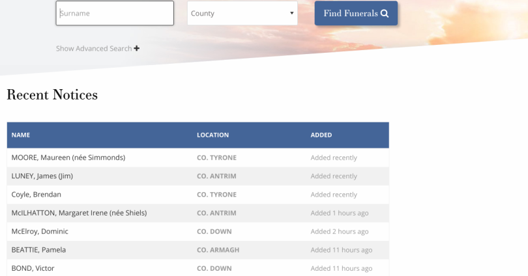Click Added 2 hours ago entry
528x276 pixels.
pos(340,232)
